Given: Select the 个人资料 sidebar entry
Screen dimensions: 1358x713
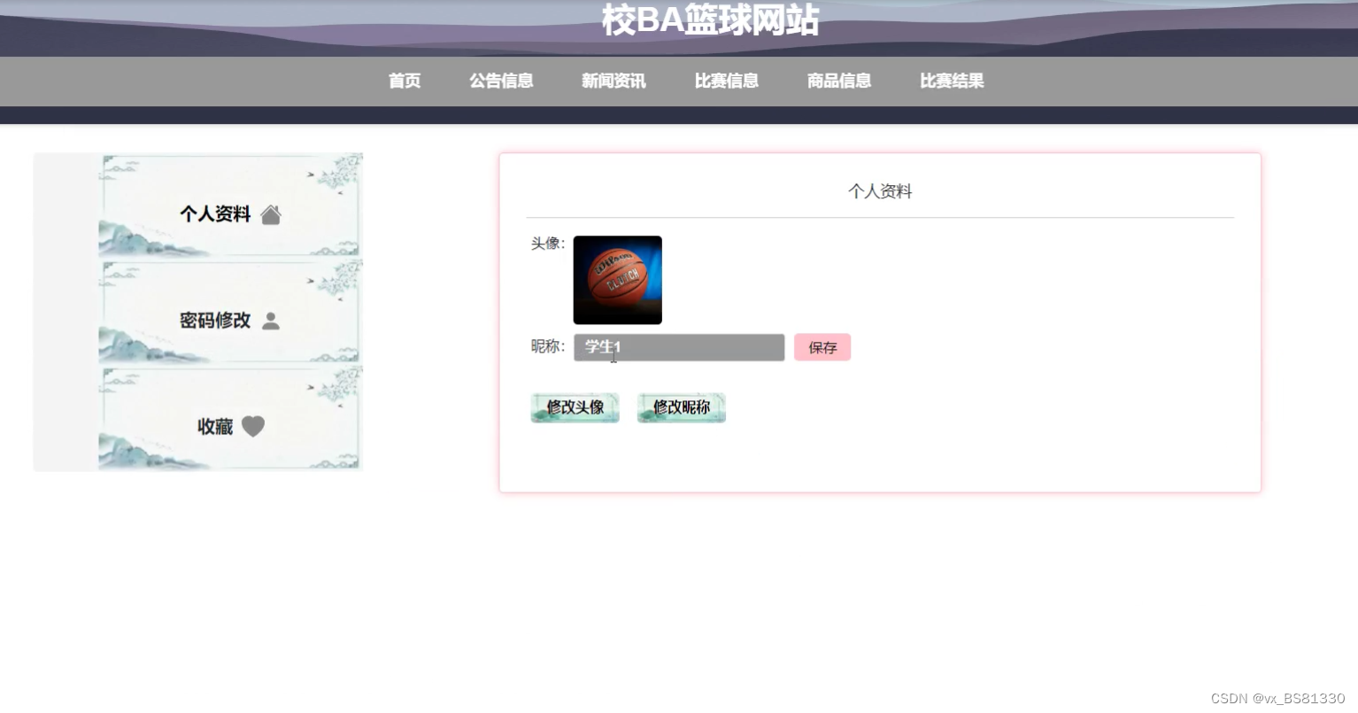Looking at the screenshot, I should point(229,205).
